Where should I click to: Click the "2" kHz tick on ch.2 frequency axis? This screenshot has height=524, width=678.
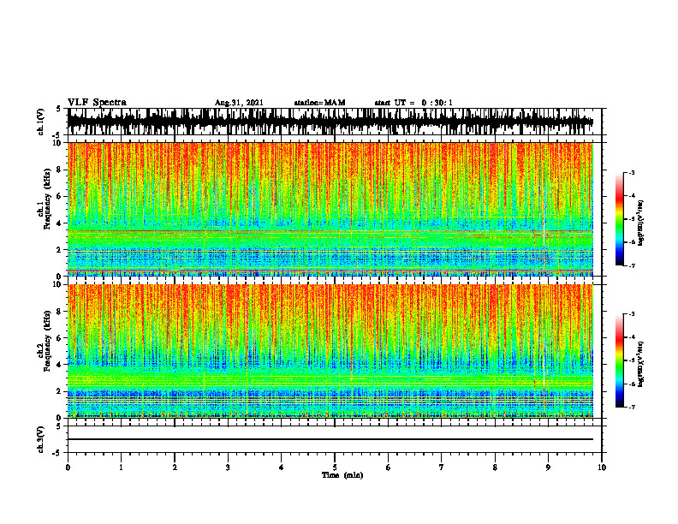point(60,391)
